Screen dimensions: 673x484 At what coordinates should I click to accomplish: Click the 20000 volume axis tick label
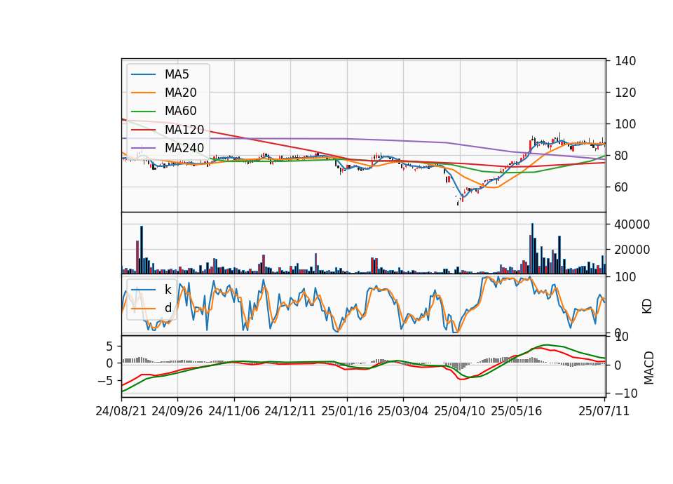632,250
